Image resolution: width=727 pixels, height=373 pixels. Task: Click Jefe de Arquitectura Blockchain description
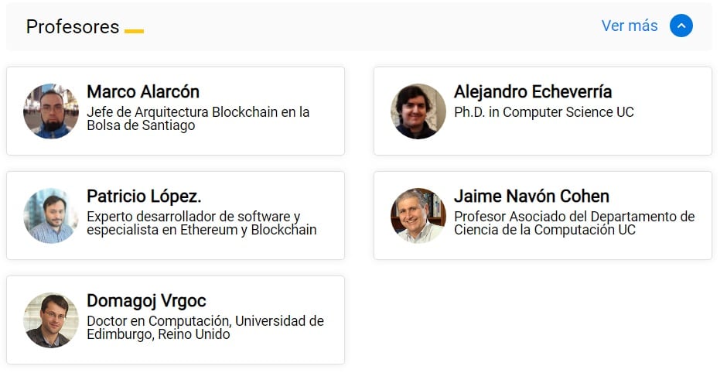pos(198,118)
